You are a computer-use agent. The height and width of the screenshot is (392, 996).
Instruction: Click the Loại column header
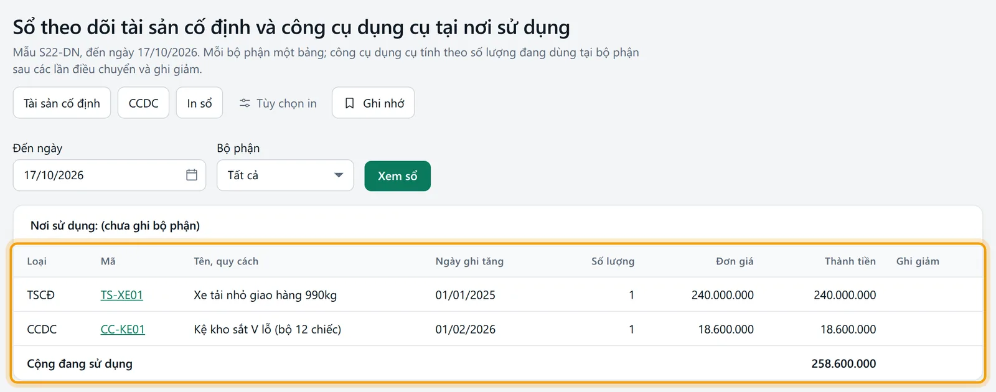(x=37, y=261)
